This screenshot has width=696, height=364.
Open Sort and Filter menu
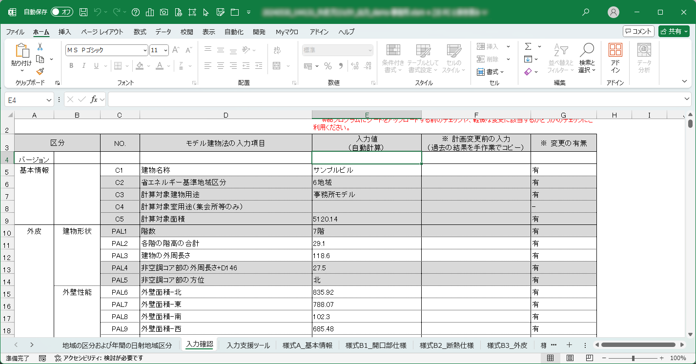tap(561, 59)
